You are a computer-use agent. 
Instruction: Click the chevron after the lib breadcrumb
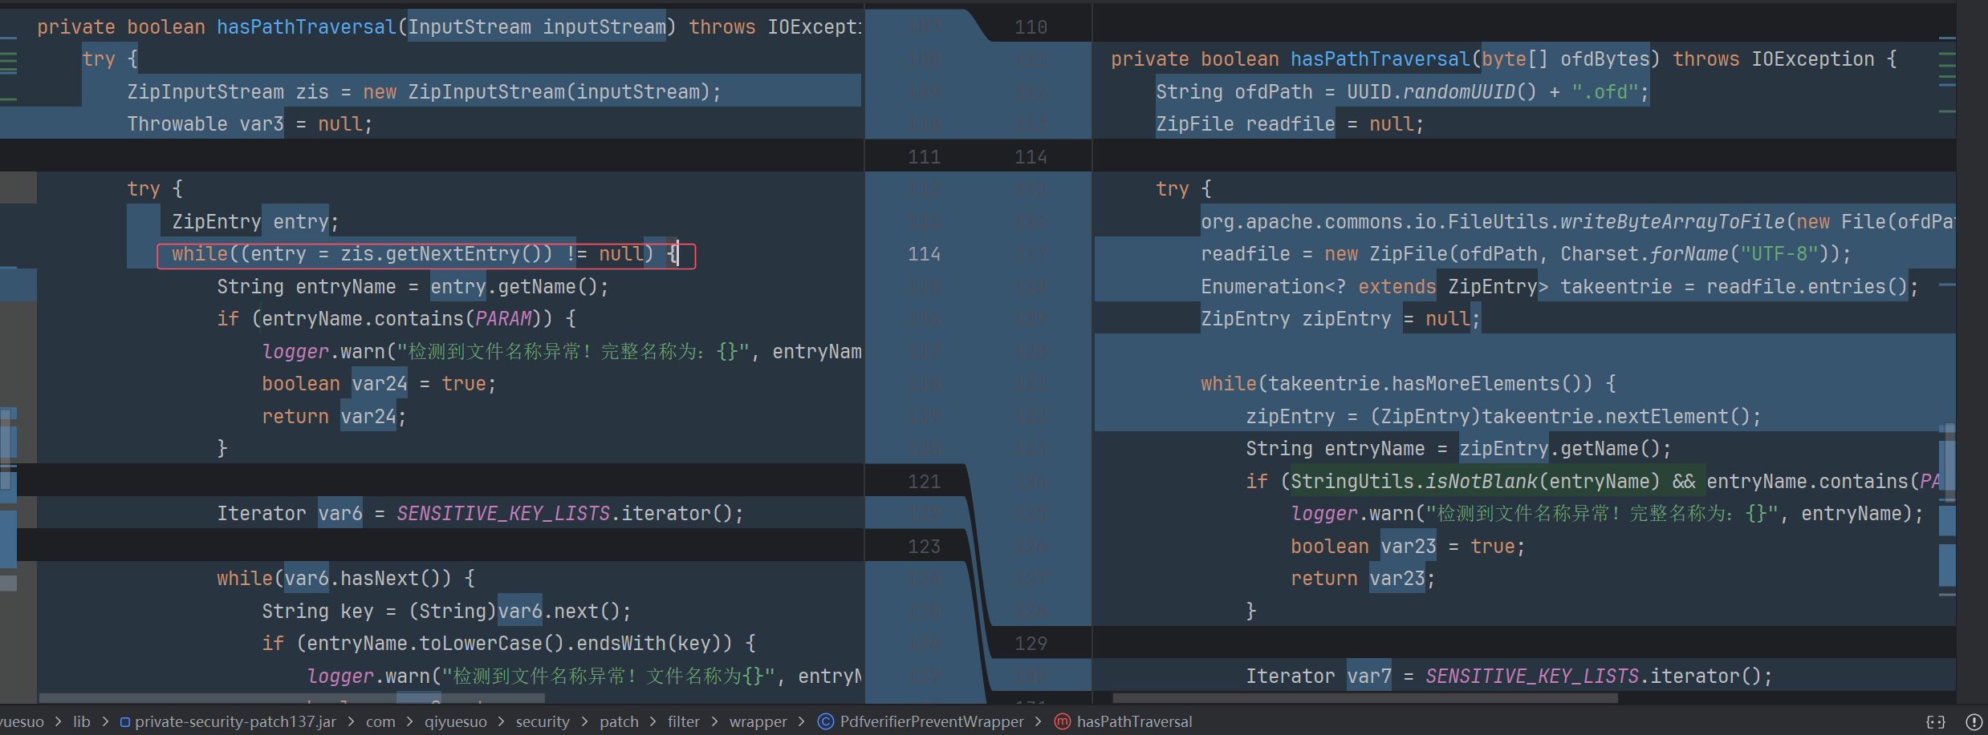pyautogui.click(x=105, y=721)
